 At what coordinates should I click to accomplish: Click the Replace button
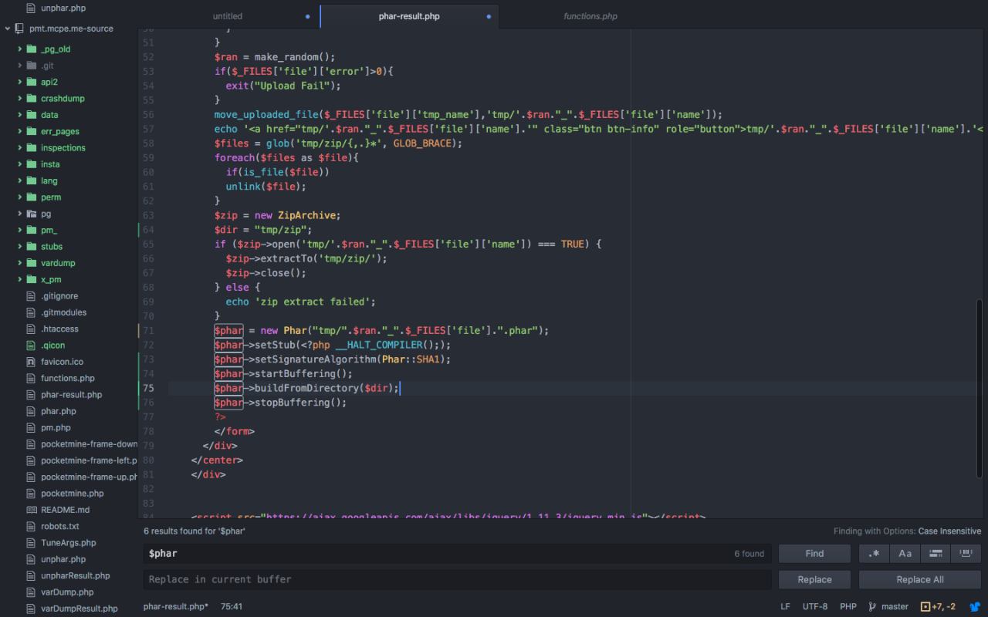814,579
